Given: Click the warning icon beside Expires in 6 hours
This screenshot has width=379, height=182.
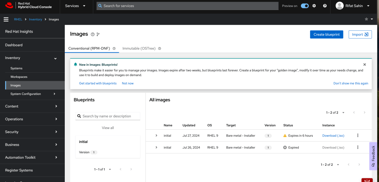Looking at the screenshot, I should (x=285, y=136).
